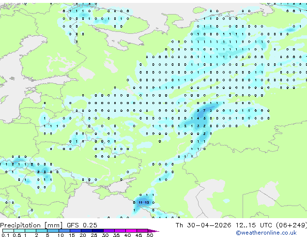Image resolution: width=307 pixels, height=237 pixels.
Task: Pick the legend swatch between 20 and 25
Action: point(87,231)
